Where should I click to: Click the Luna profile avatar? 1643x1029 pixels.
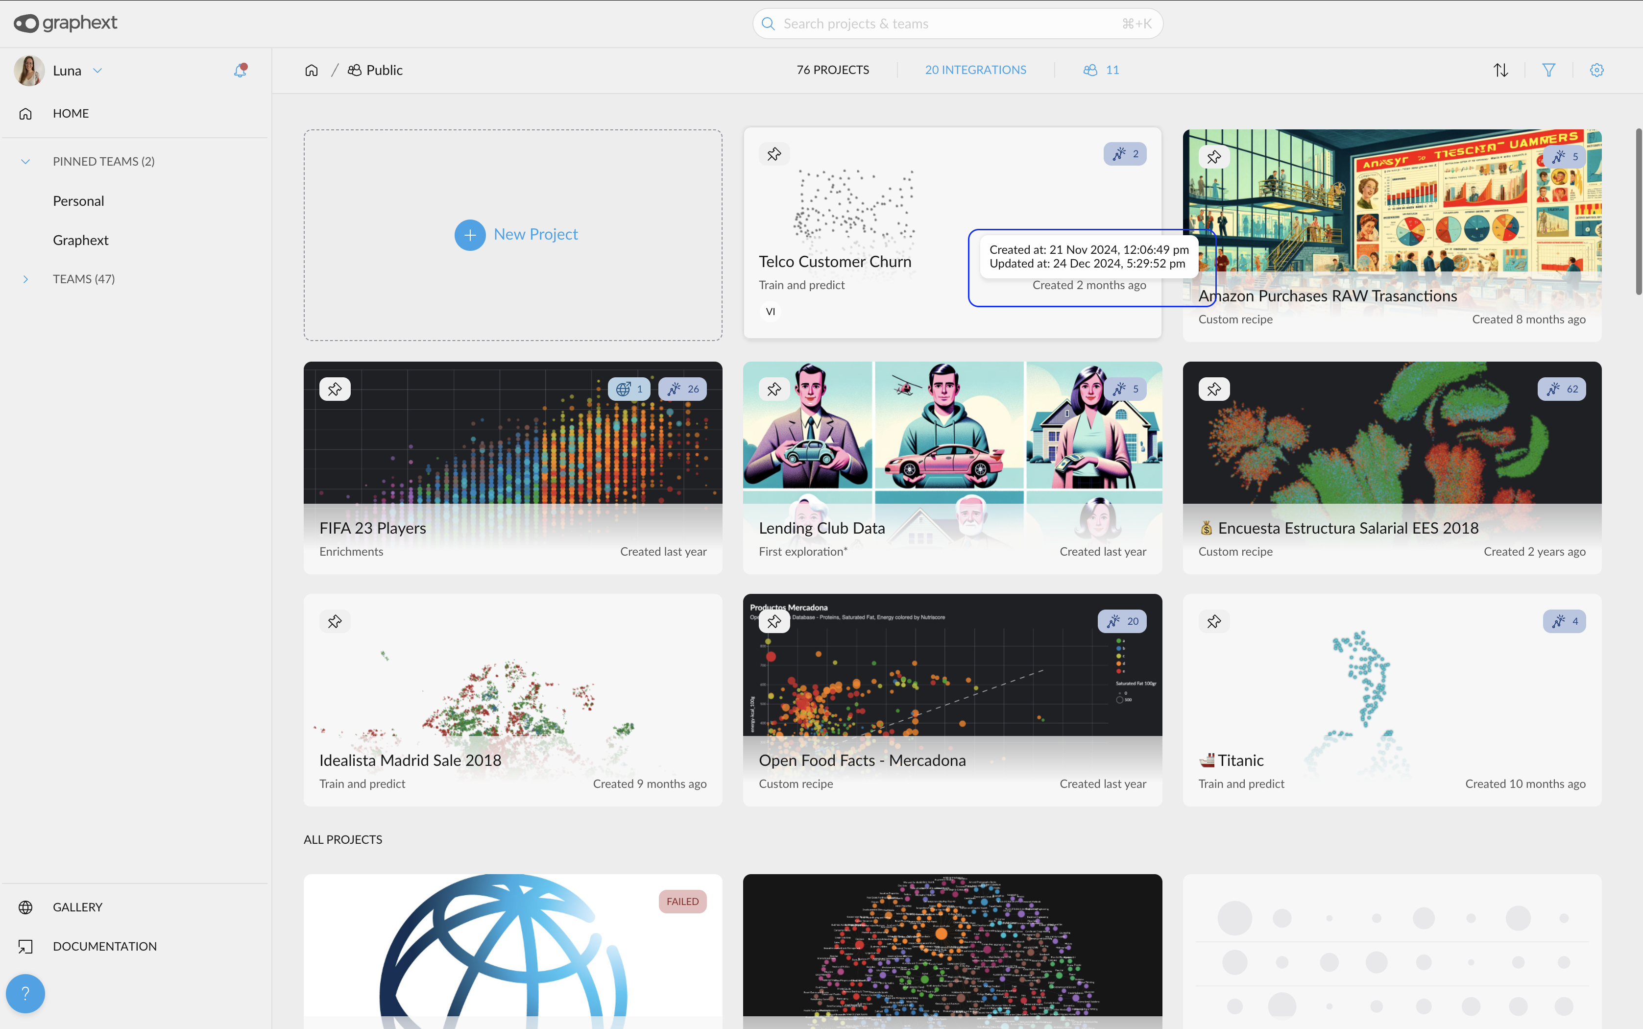coord(29,71)
